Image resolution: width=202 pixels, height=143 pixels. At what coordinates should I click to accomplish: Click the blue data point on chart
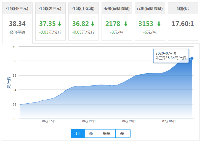tap(192, 58)
